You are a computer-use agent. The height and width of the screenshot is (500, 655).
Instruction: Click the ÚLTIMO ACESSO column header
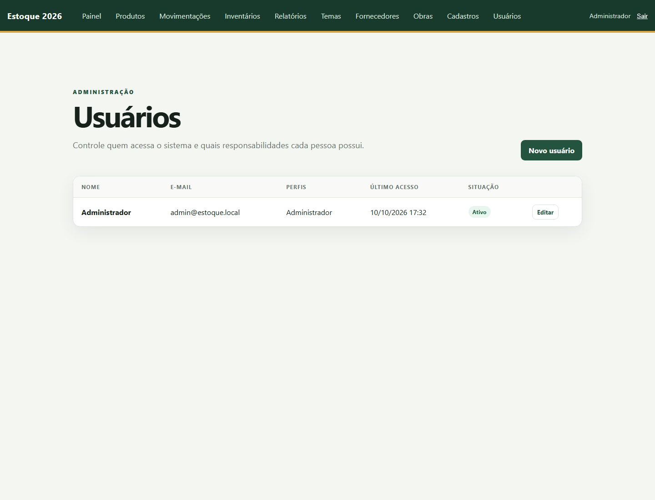point(394,187)
